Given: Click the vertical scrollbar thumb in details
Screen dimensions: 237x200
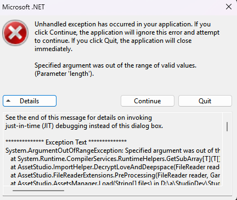Looking at the screenshot, I should coord(227,126).
